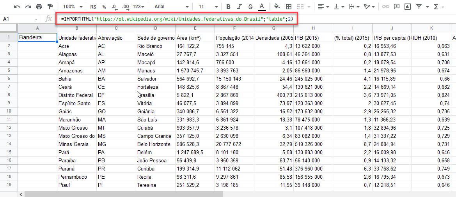This screenshot has width=456, height=197.
Task: Toggle Bold formatting
Action: (228, 6)
